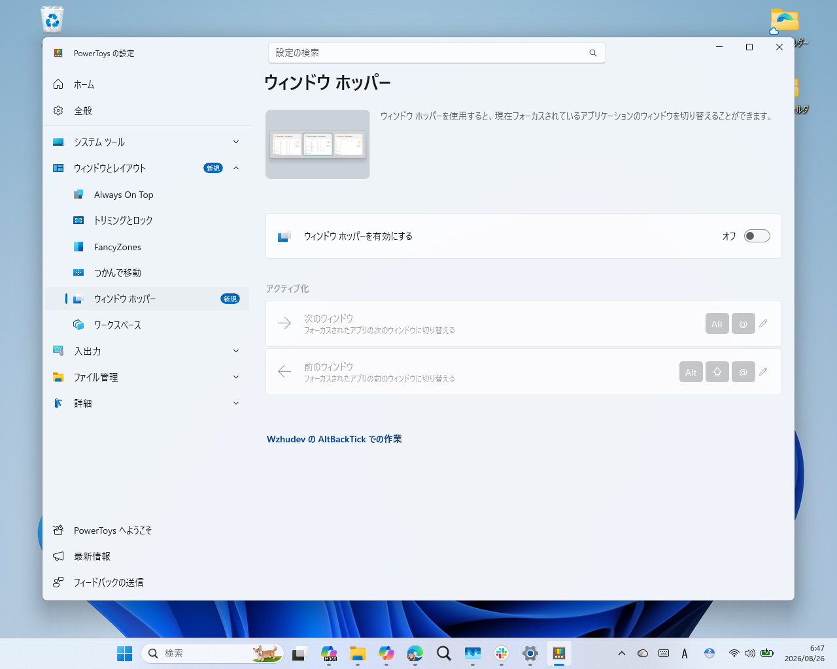Click 前のウィンドウ left arrow icon
The width and height of the screenshot is (837, 669).
coord(284,371)
